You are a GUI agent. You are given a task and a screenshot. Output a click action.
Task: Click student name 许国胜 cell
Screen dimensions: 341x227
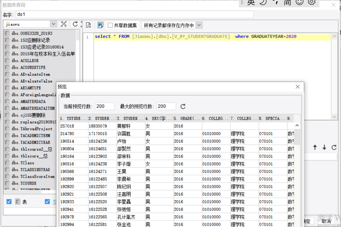pos(131,133)
